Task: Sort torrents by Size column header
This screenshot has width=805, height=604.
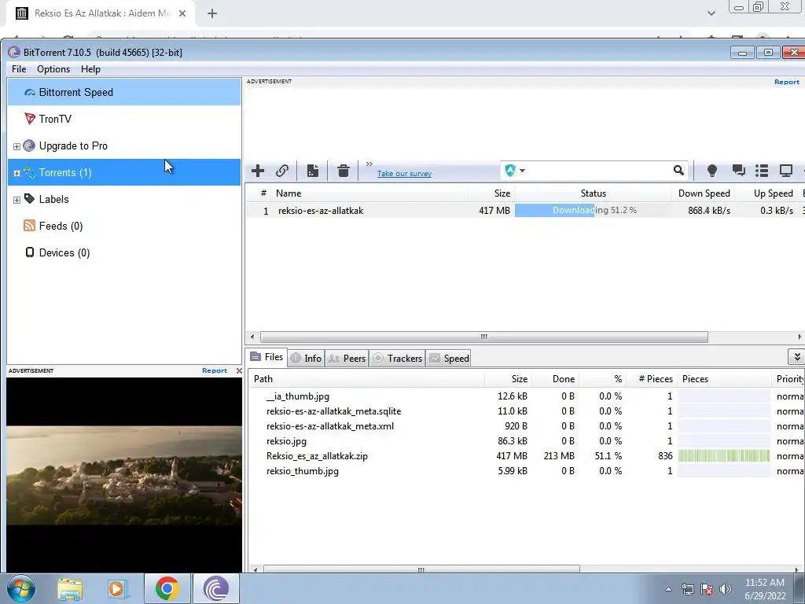Action: coord(491,193)
